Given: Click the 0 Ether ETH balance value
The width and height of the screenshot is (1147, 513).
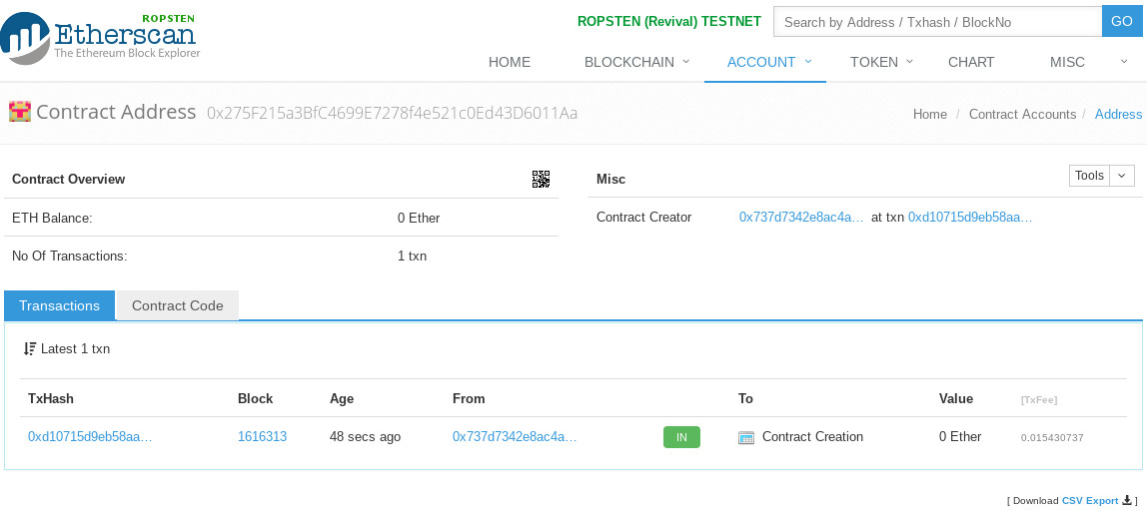Looking at the screenshot, I should pyautogui.click(x=420, y=218).
